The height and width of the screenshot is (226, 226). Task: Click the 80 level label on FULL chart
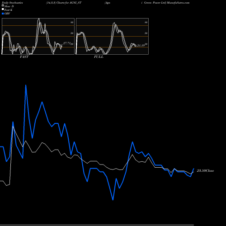tap(146, 23)
